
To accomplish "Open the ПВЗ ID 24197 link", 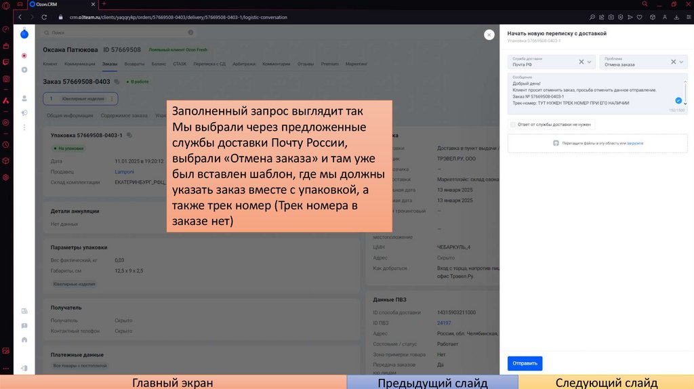I will tap(444, 323).
